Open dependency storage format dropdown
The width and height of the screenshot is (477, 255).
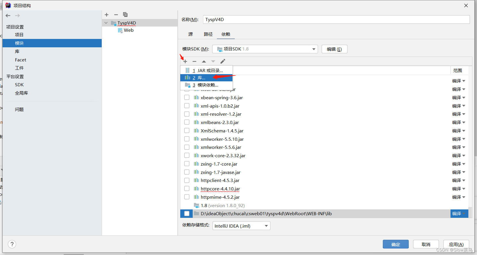point(241,226)
